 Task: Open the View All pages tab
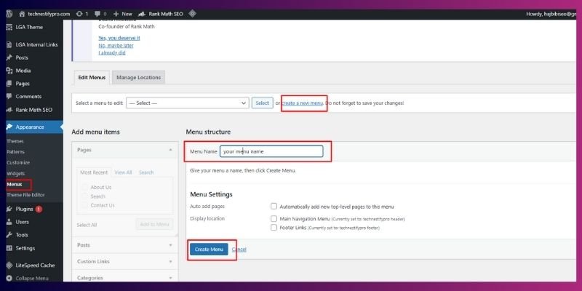coord(123,172)
